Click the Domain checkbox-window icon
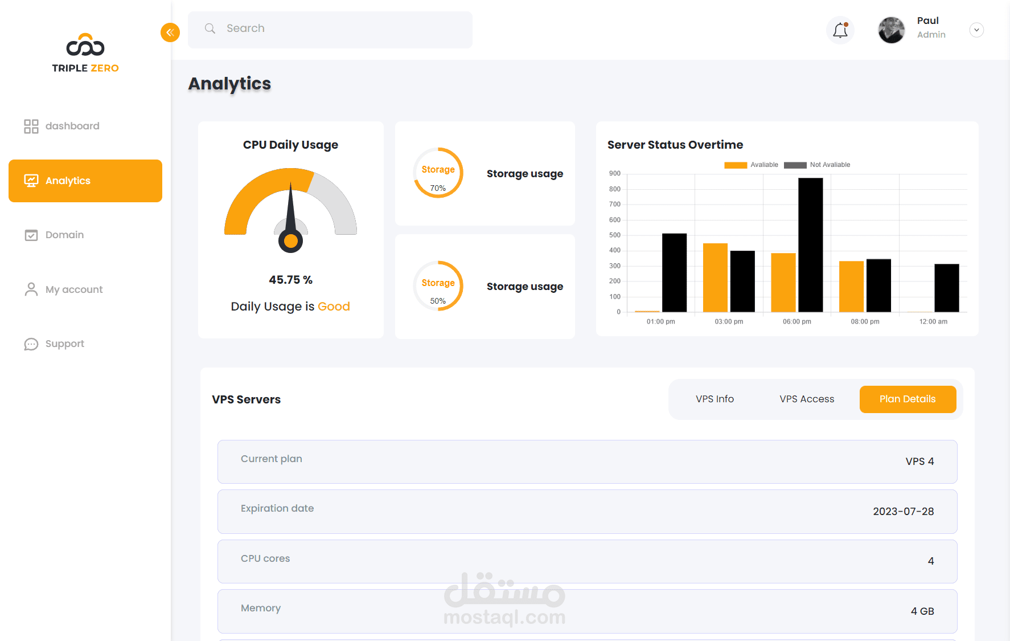The height and width of the screenshot is (641, 1010). coord(31,235)
